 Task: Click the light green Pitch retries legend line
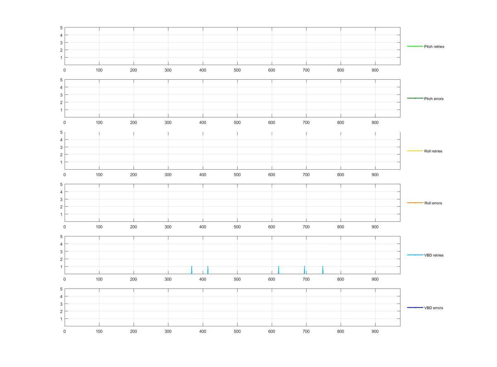point(415,46)
